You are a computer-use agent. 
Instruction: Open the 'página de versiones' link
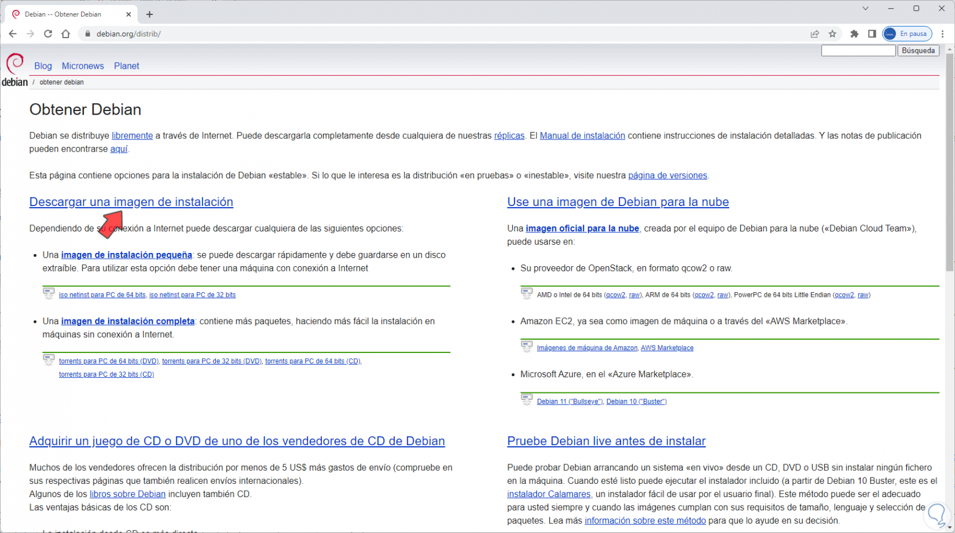pyautogui.click(x=668, y=175)
